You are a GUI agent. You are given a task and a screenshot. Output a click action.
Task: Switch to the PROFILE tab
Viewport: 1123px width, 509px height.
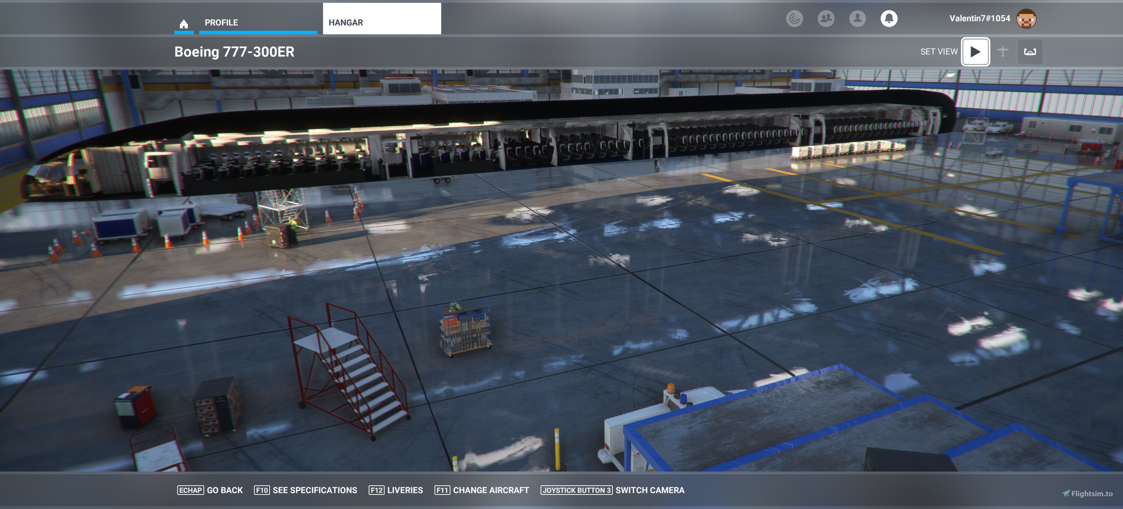click(221, 22)
